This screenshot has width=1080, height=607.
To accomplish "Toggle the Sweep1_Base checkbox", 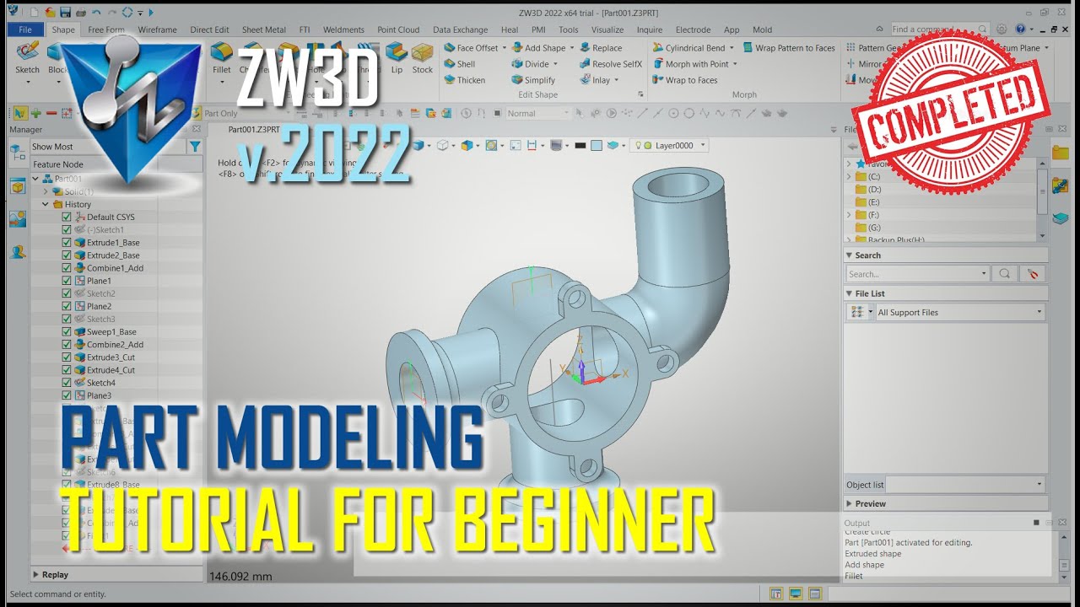I will 67,332.
